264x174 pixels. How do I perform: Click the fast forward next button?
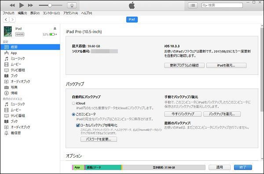pos(30,5)
